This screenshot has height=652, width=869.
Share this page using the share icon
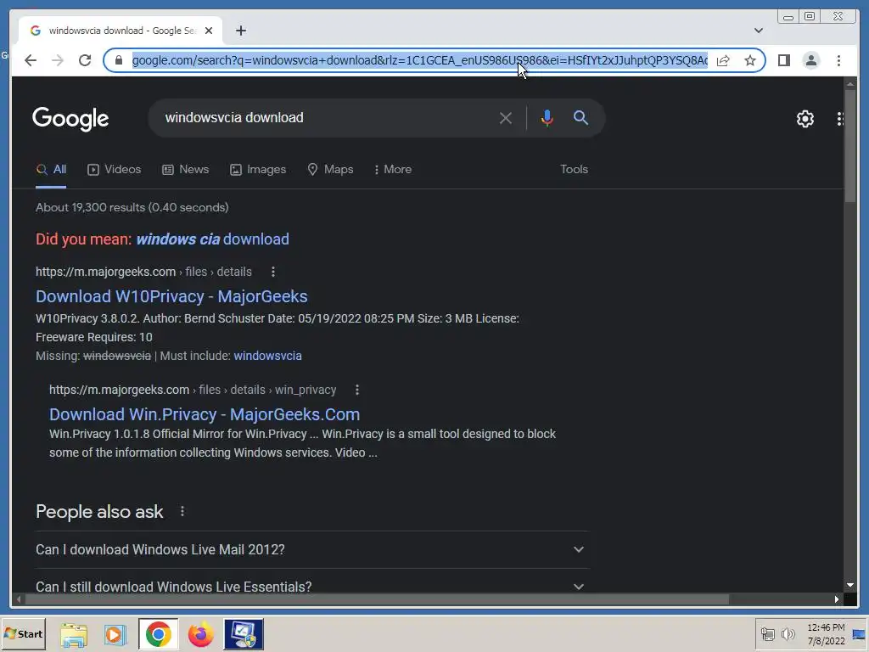[x=723, y=60]
